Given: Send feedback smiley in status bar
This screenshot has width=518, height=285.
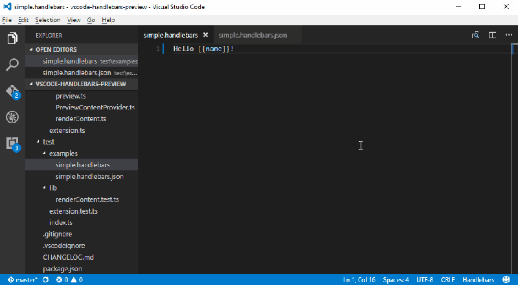Looking at the screenshot, I should (506, 280).
